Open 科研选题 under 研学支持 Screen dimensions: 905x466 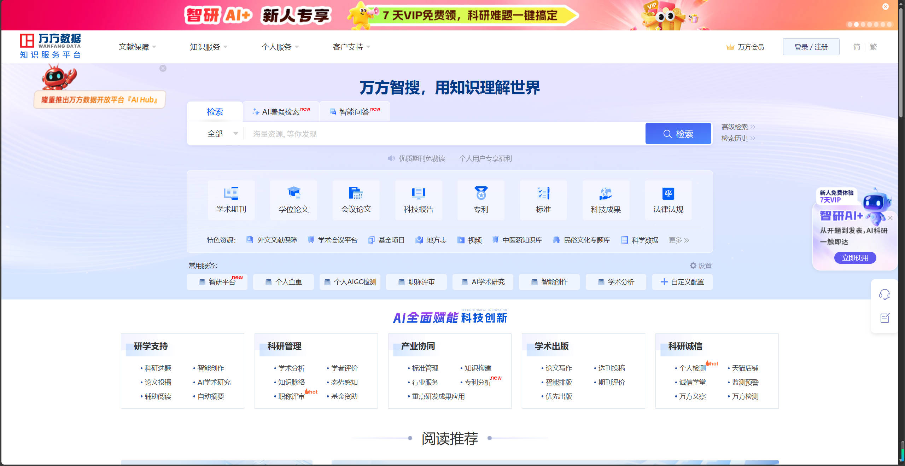[158, 368]
